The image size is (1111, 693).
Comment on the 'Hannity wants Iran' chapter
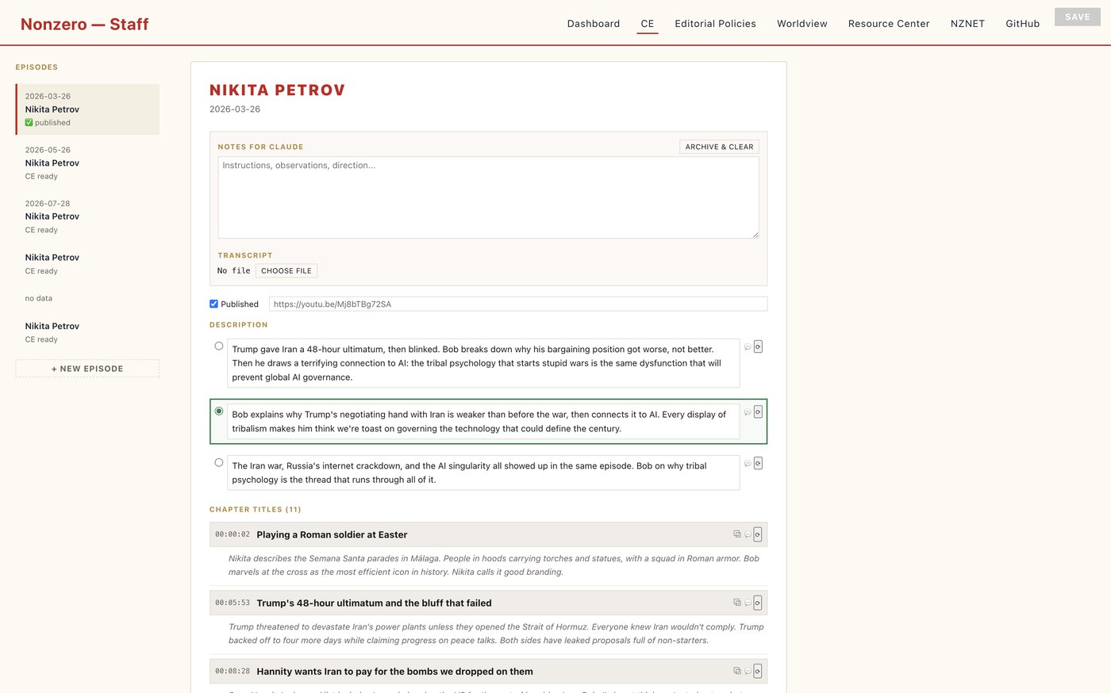click(x=748, y=671)
